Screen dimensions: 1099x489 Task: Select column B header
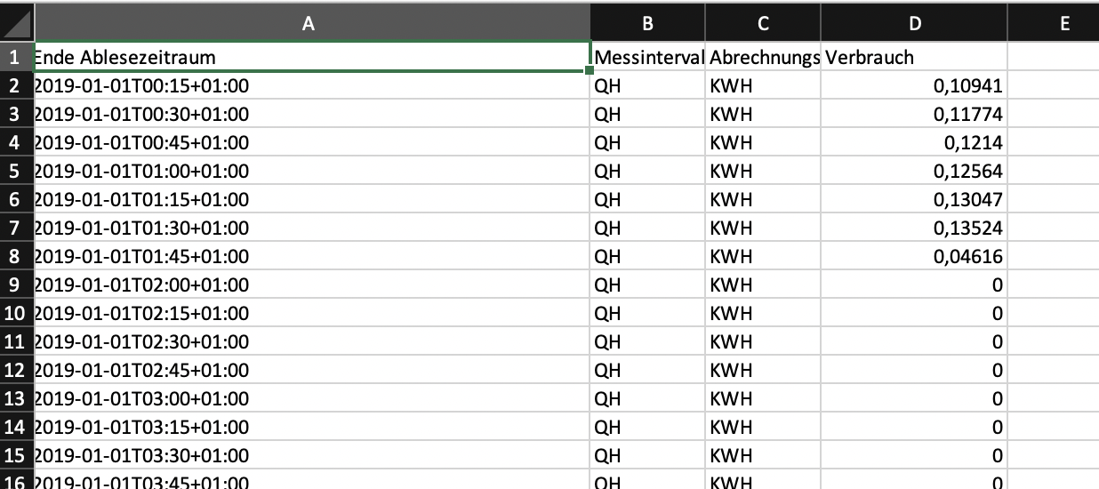point(648,24)
